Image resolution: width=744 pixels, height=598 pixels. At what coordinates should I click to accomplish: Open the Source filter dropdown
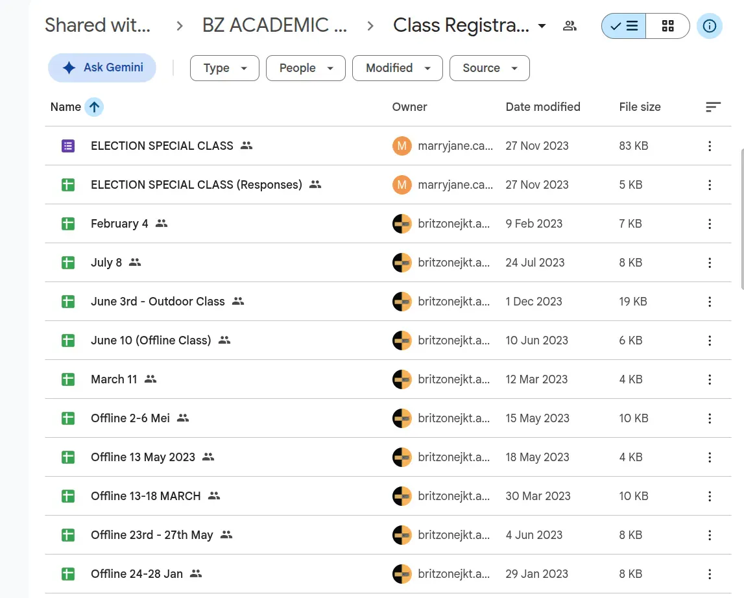[x=489, y=68]
